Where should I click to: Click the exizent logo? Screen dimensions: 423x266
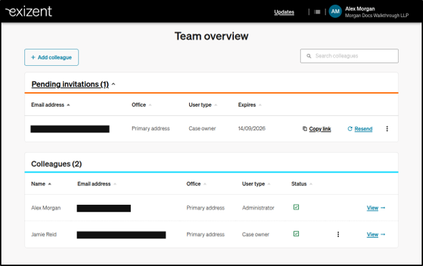pos(28,12)
